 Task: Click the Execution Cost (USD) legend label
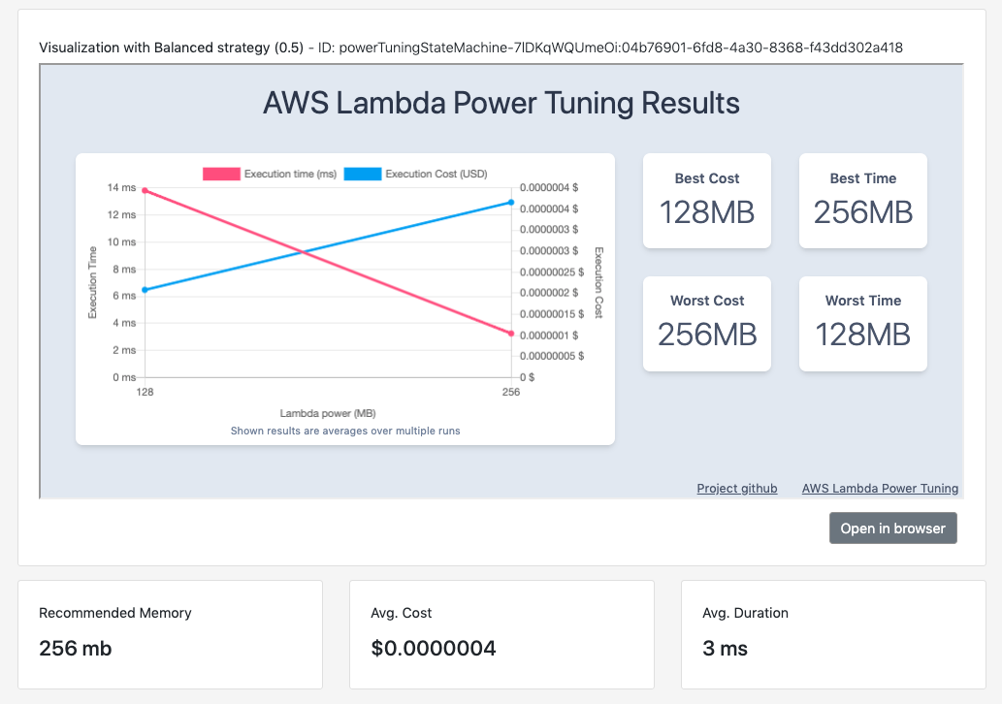[436, 174]
